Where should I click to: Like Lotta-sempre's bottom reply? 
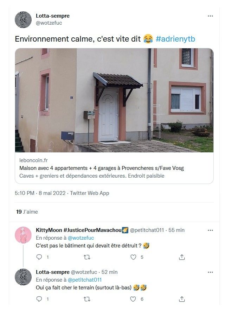[133, 299]
